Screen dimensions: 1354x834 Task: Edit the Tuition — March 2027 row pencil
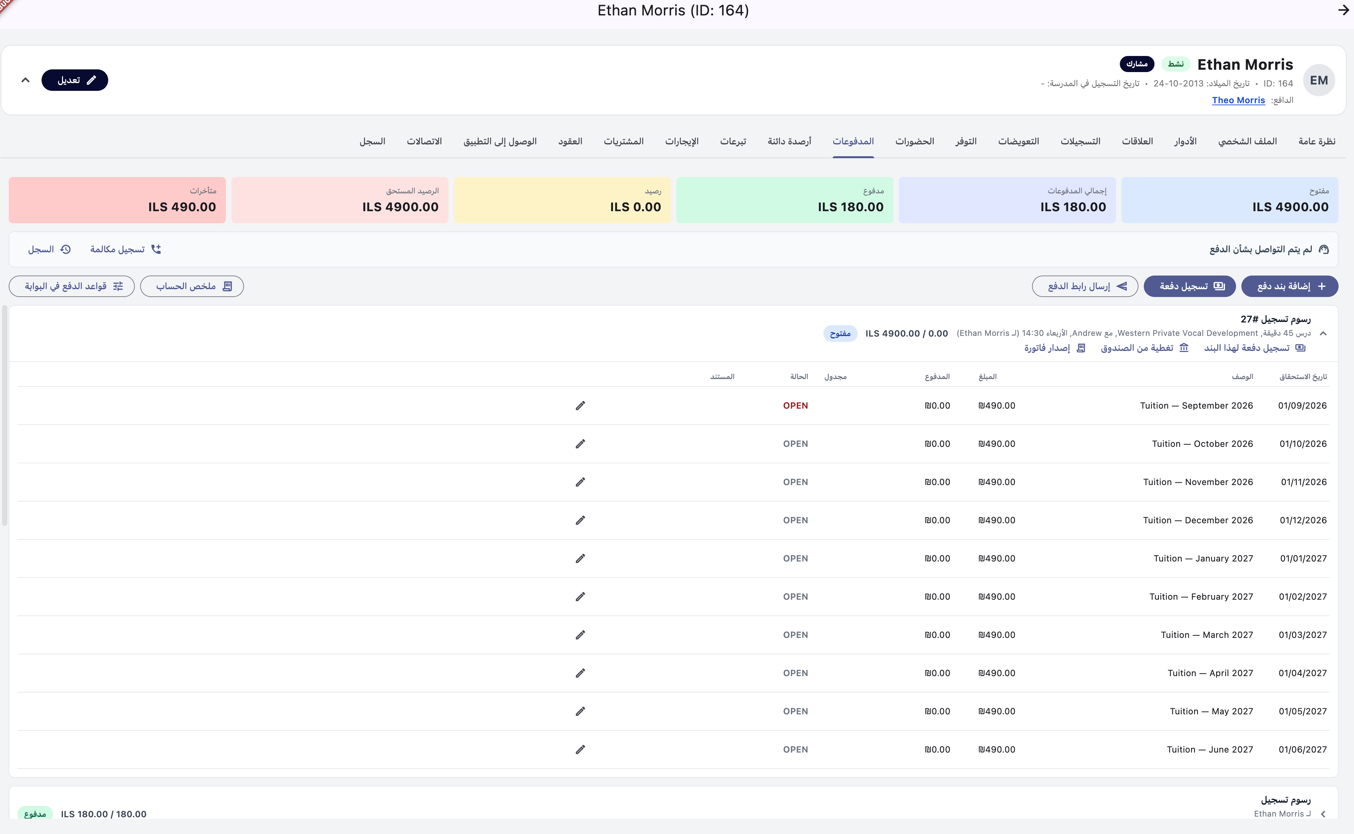tap(580, 635)
